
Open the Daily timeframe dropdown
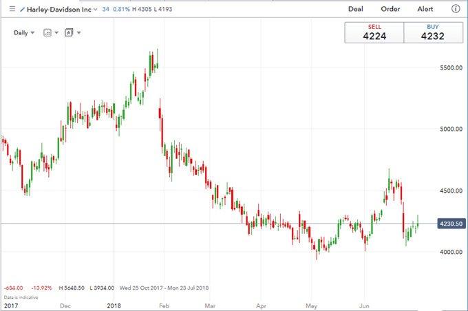coord(24,32)
